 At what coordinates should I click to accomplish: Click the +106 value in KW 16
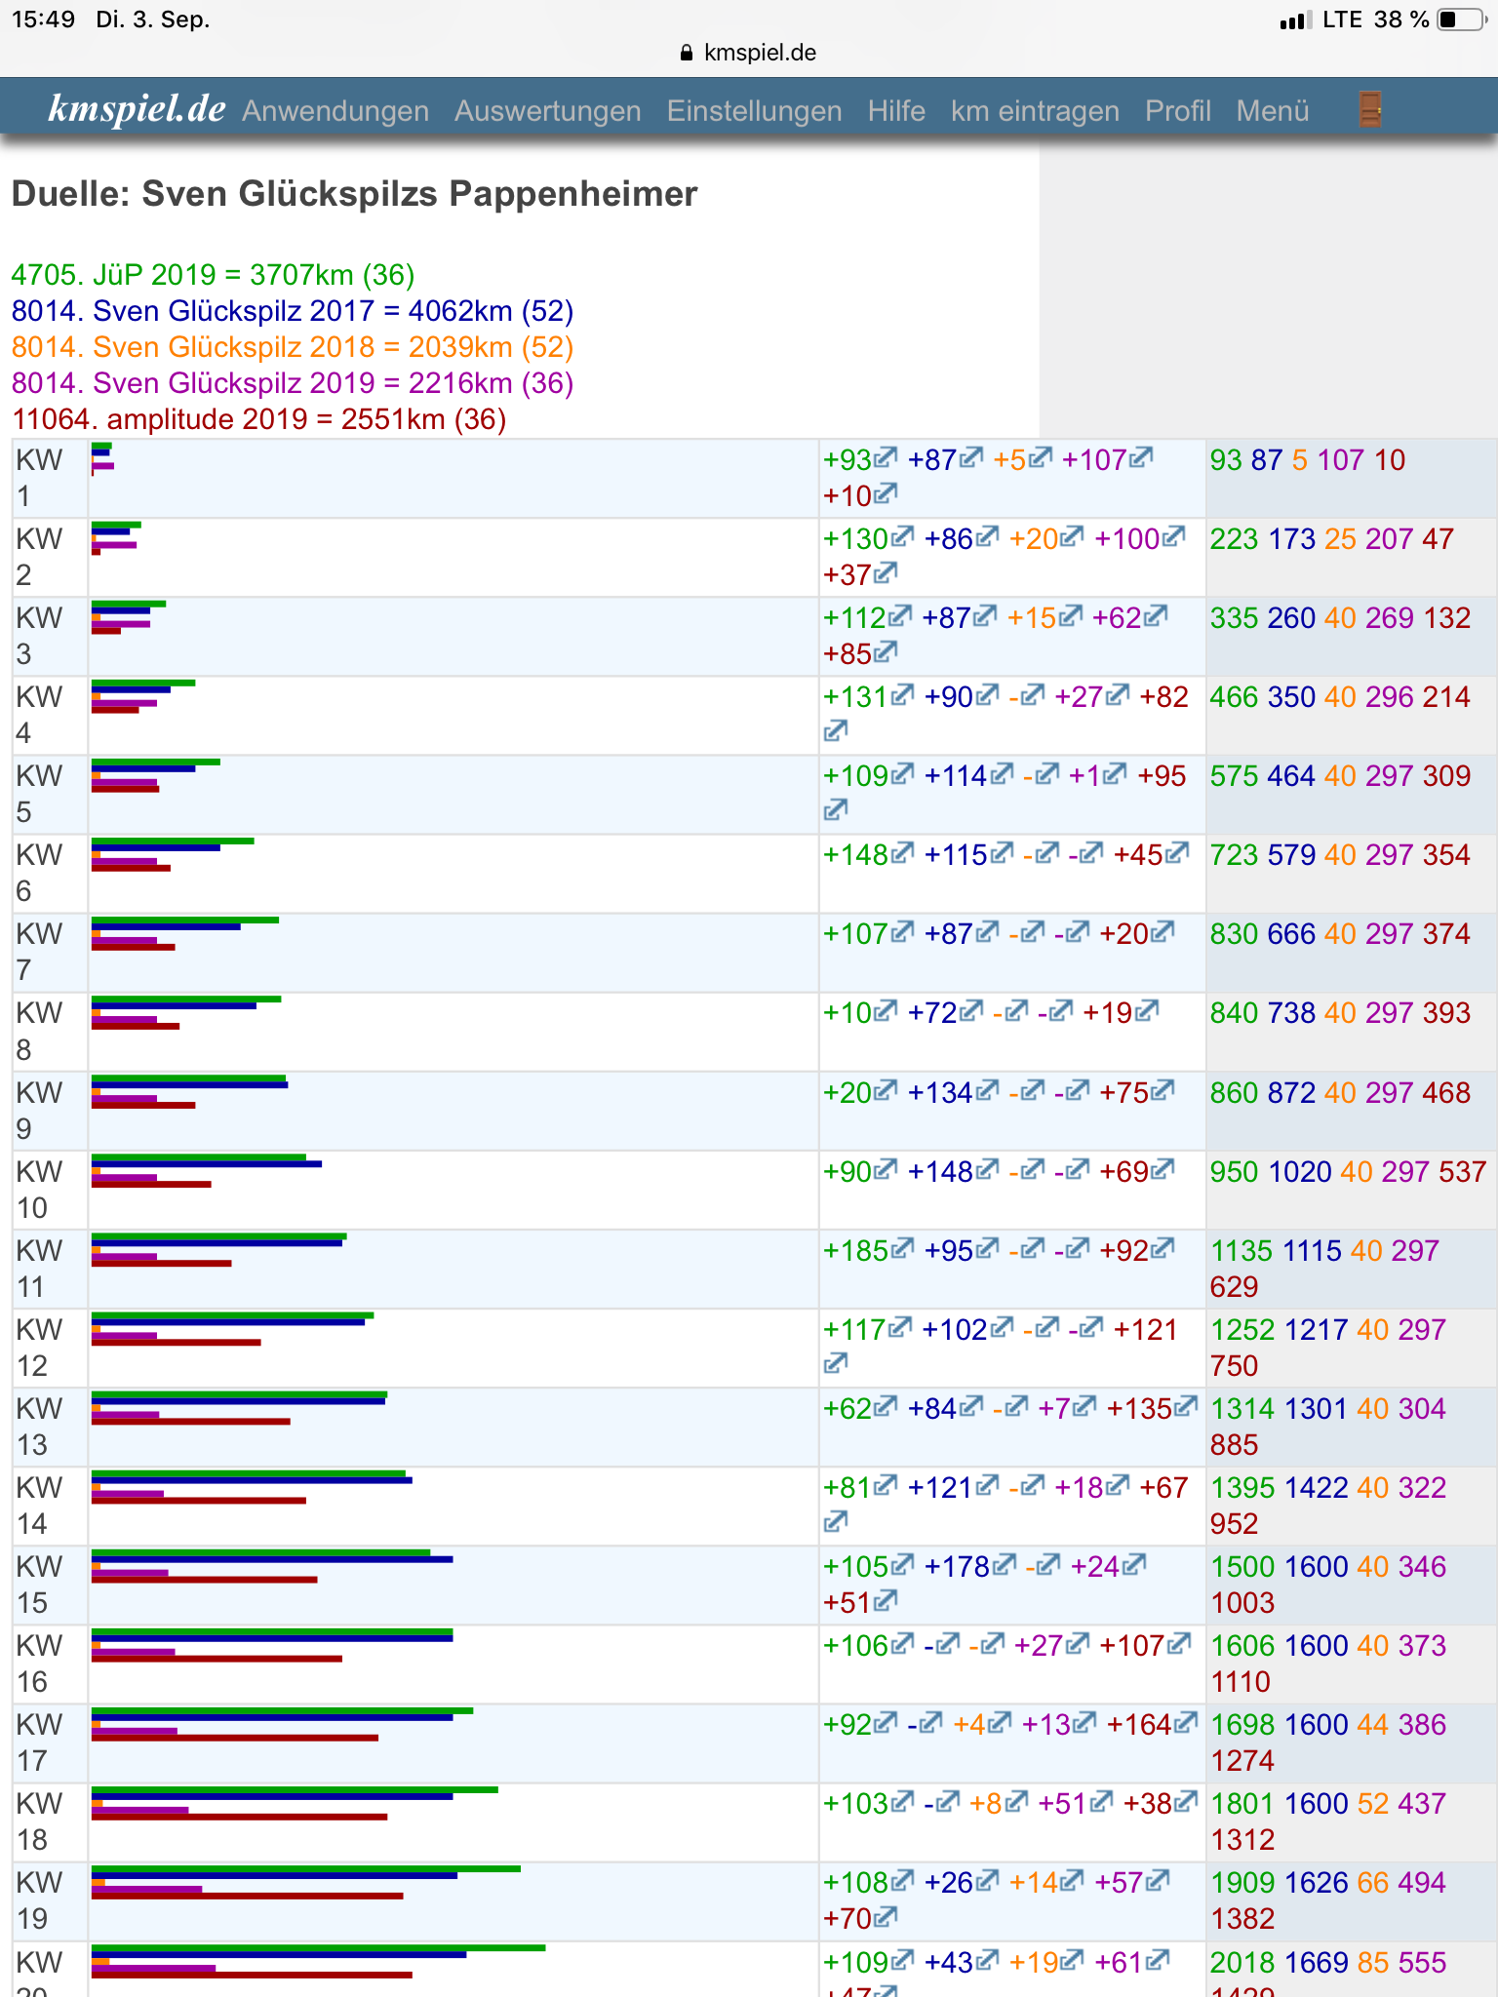tap(855, 1646)
